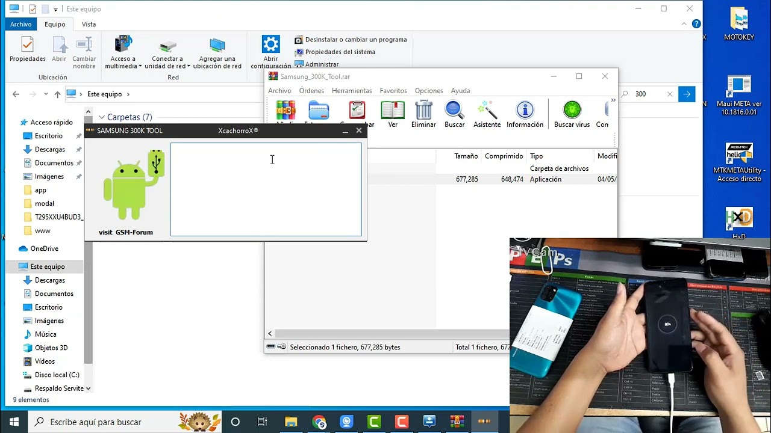Select Disco local (C:) in navigation pane
The width and height of the screenshot is (771, 433).
(x=57, y=375)
